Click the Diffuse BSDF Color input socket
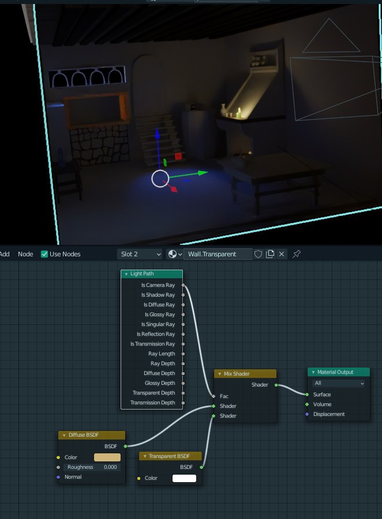 58,457
